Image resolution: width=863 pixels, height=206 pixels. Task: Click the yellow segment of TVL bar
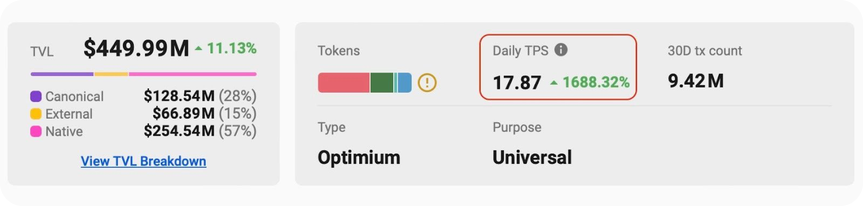coord(111,74)
